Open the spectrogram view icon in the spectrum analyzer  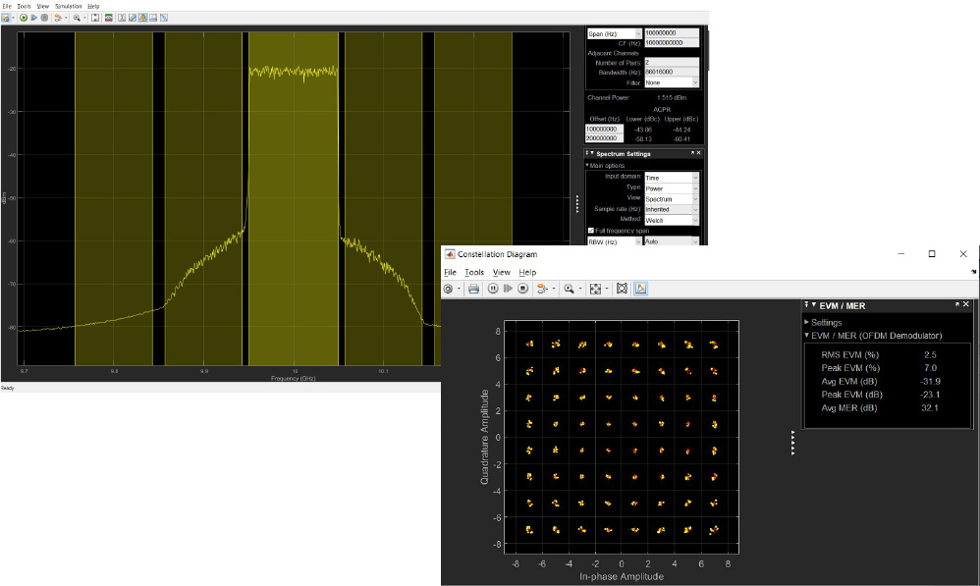click(x=108, y=17)
